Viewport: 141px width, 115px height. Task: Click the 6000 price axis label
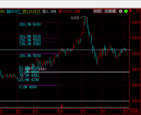(x=136, y=22)
